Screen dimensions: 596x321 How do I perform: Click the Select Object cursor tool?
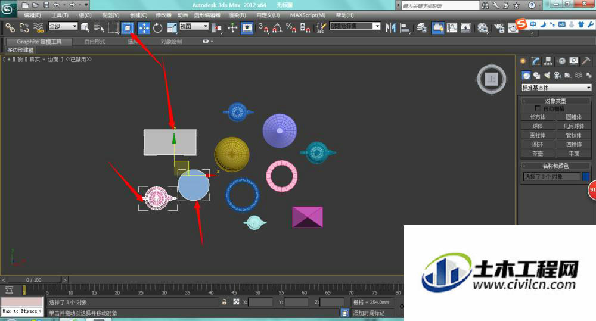coord(85,27)
